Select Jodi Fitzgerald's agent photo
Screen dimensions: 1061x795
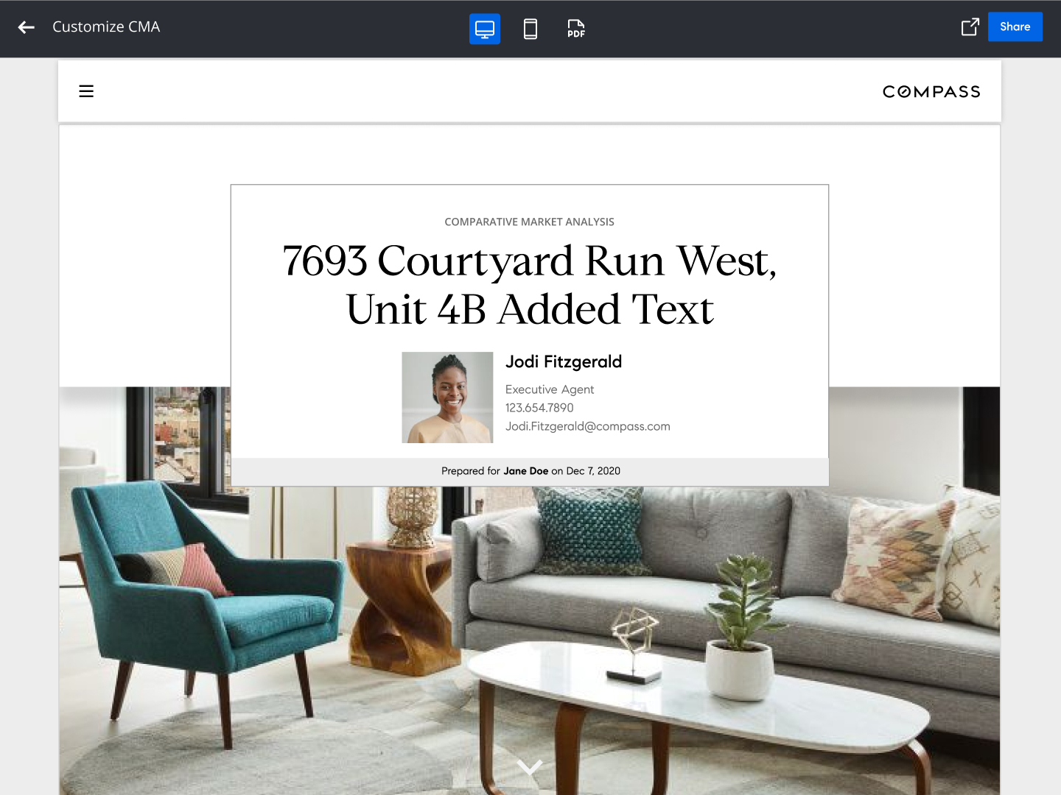point(447,397)
